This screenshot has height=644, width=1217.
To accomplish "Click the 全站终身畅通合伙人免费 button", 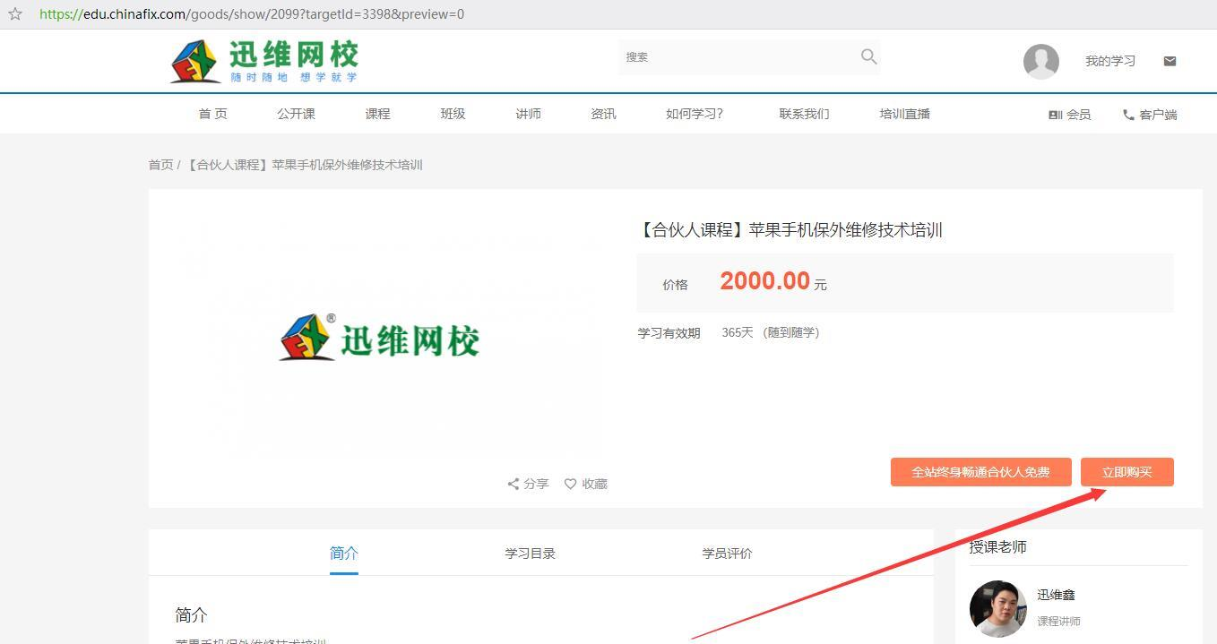I will pos(980,472).
